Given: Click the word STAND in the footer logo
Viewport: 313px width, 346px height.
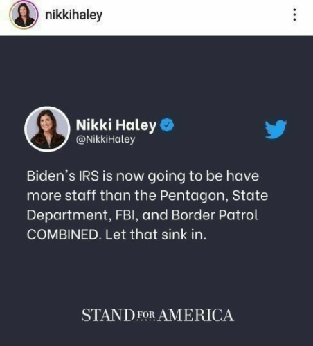Looking at the screenshot, I should pyautogui.click(x=108, y=316).
